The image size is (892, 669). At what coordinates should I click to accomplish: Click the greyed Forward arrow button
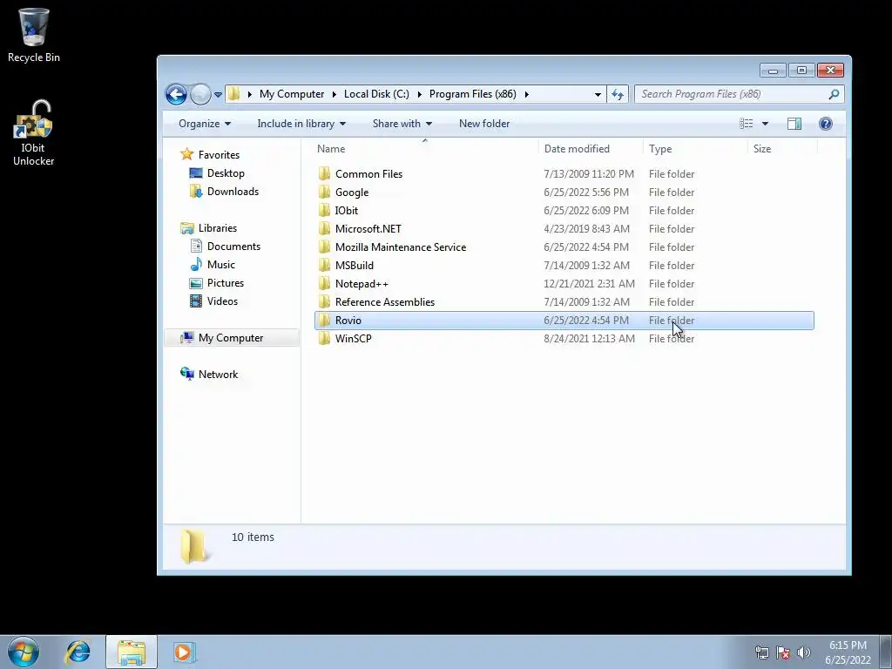200,94
